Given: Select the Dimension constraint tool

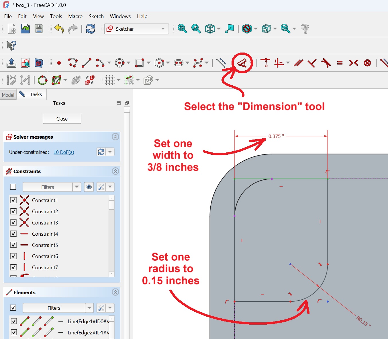Looking at the screenshot, I should tap(242, 63).
